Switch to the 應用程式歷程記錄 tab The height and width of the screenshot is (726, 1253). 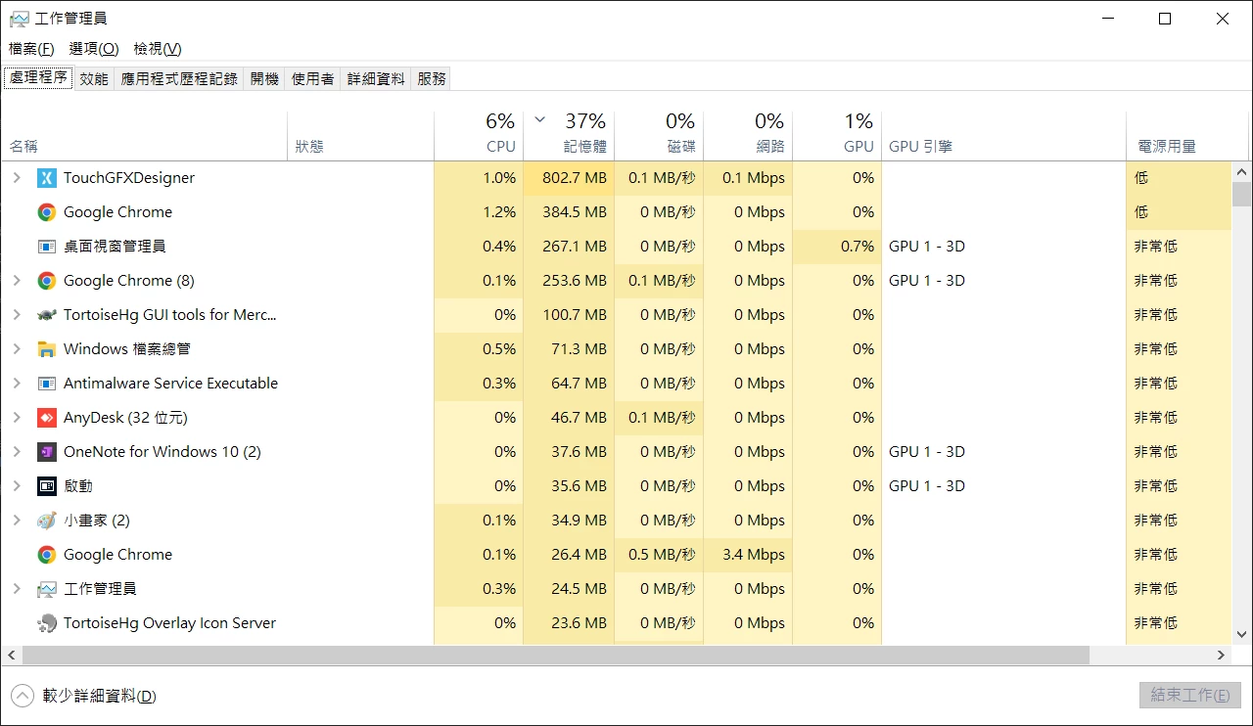[179, 79]
